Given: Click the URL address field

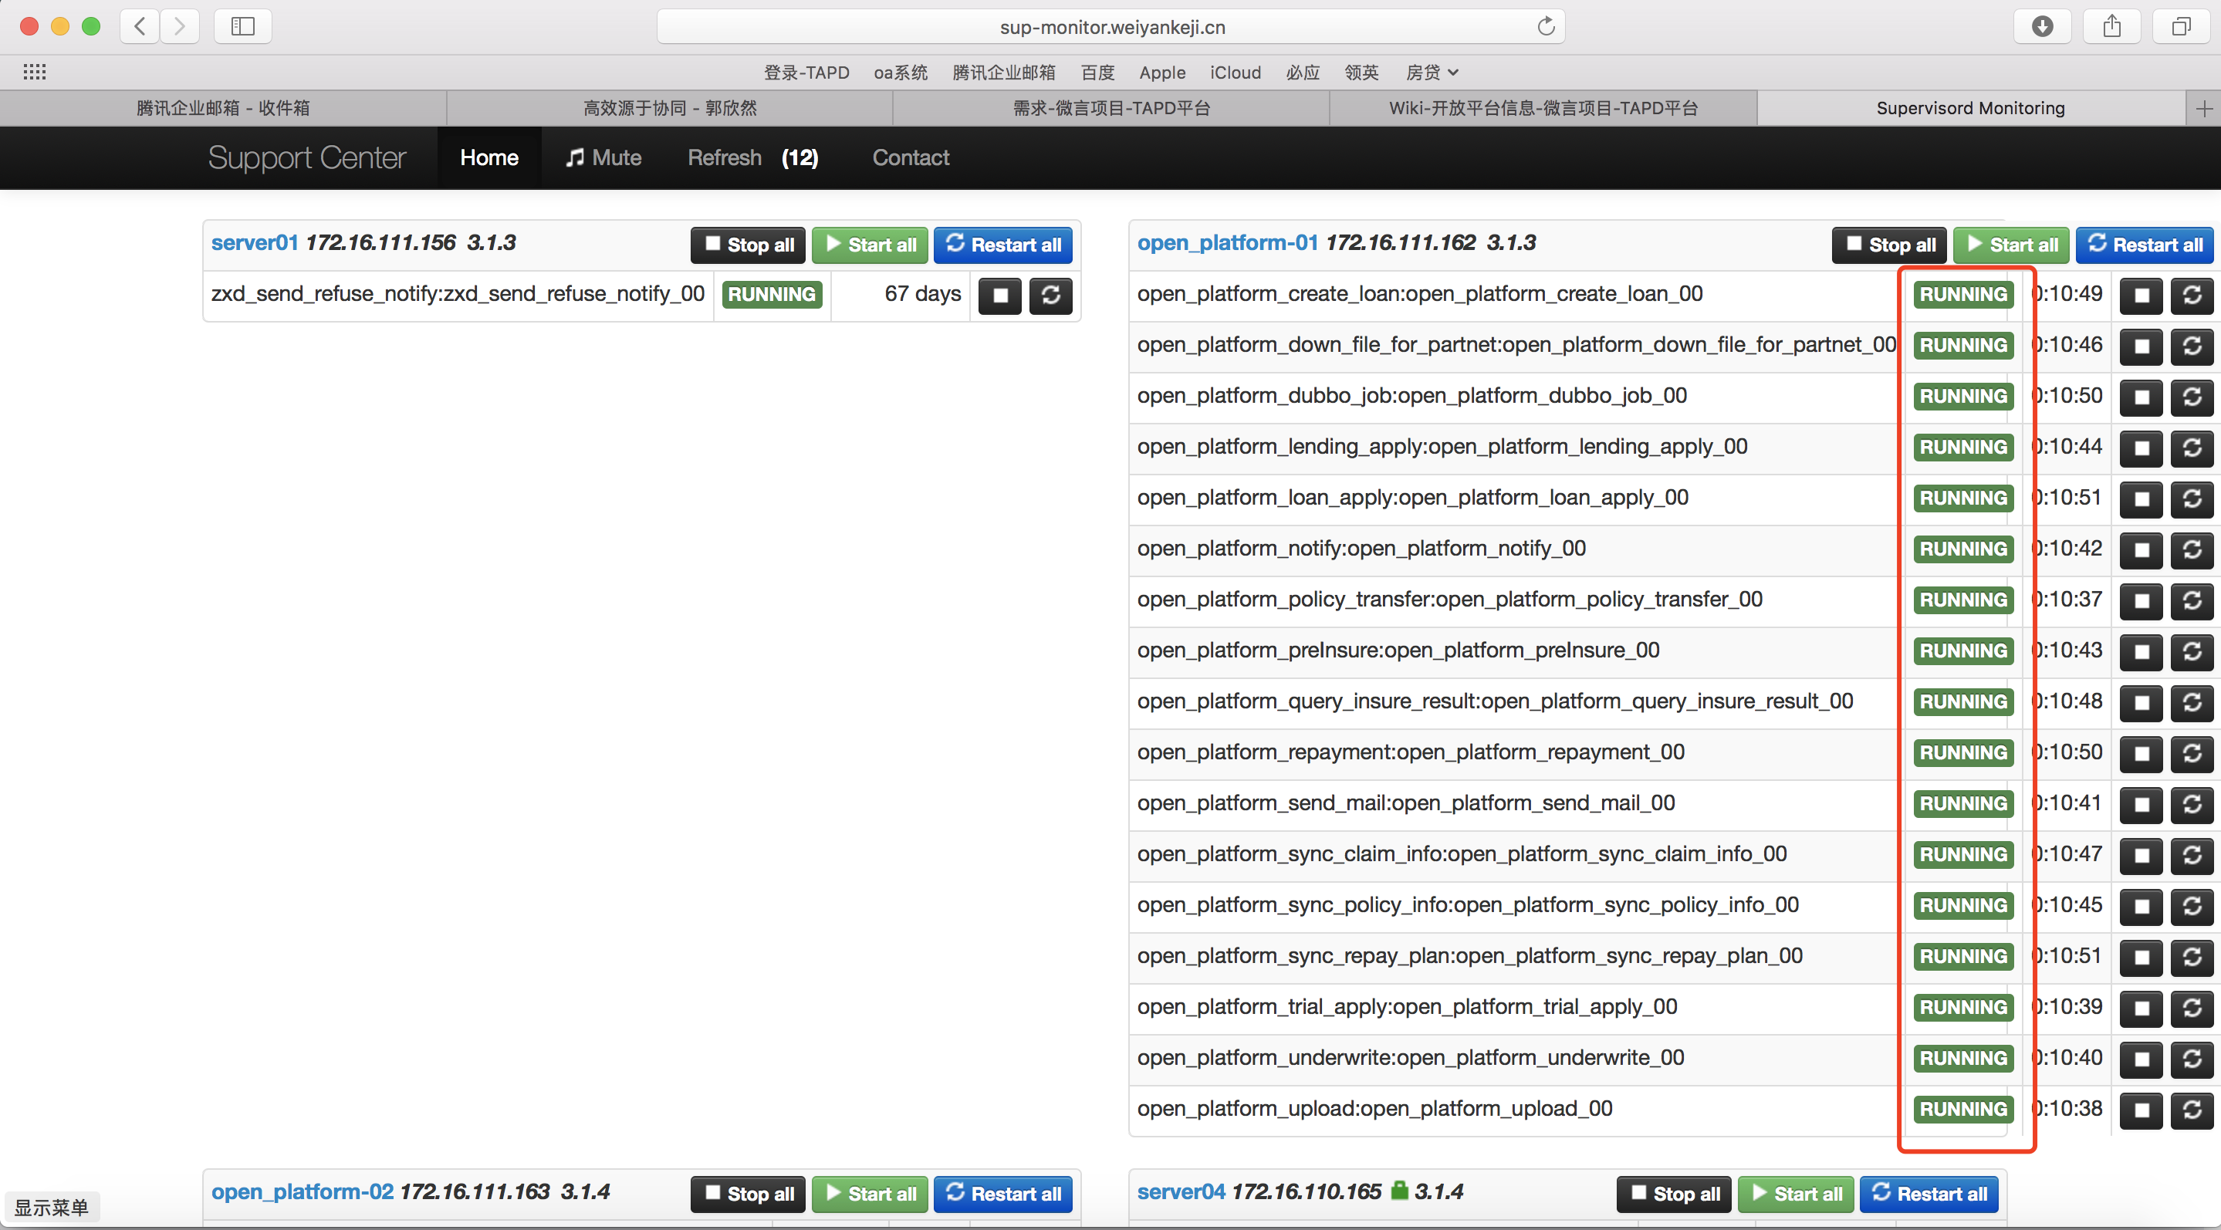Looking at the screenshot, I should tap(1111, 27).
